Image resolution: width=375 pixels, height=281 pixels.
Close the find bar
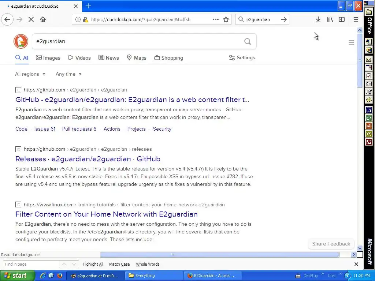click(356, 264)
